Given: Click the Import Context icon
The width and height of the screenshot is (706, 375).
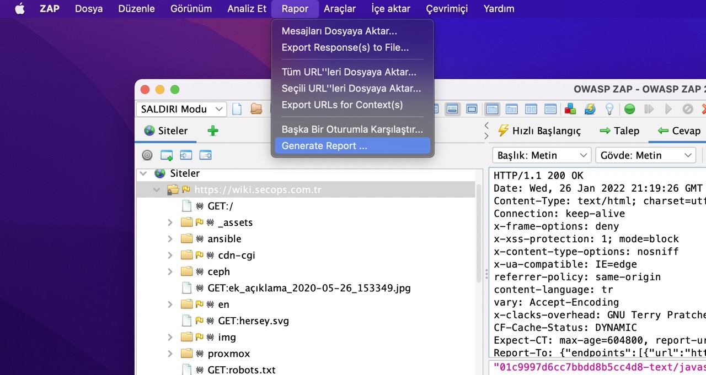Looking at the screenshot, I should click(x=186, y=155).
